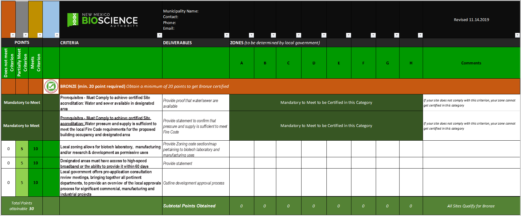The width and height of the screenshot is (521, 216).
Task: Select 'Outline development approval process' cell
Action: click(196, 182)
